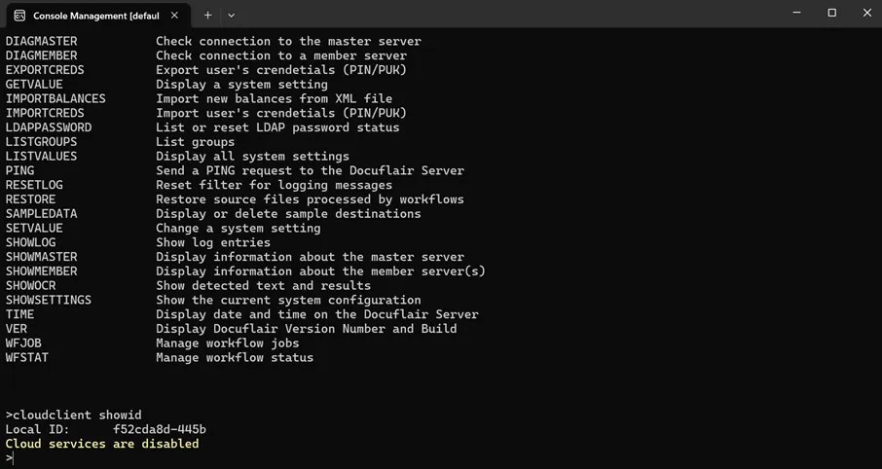882x469 pixels.
Task: Click the Local ID value f52cda8d-445b
Action: pyautogui.click(x=160, y=429)
